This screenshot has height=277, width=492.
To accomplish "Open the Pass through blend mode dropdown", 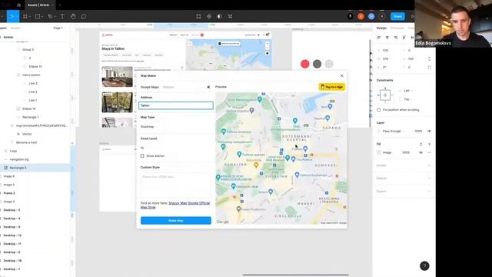I will coord(394,131).
